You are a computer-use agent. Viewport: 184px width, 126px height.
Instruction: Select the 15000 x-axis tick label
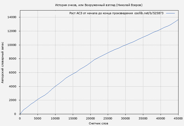73,118
